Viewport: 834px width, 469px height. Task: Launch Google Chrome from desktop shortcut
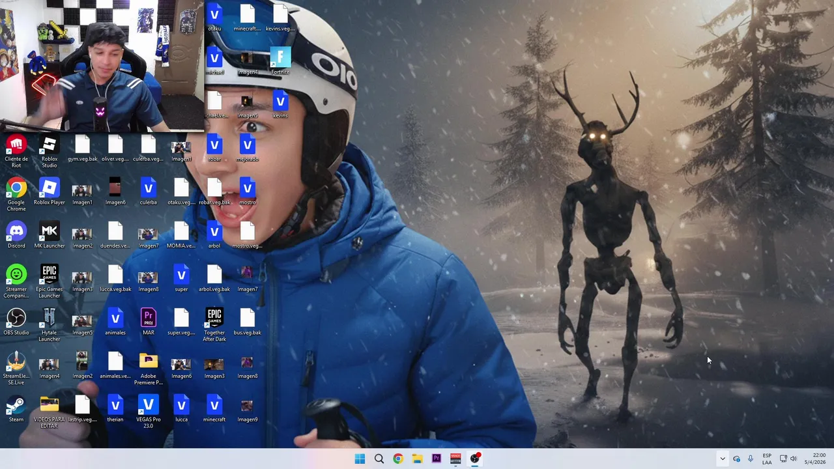pos(16,195)
